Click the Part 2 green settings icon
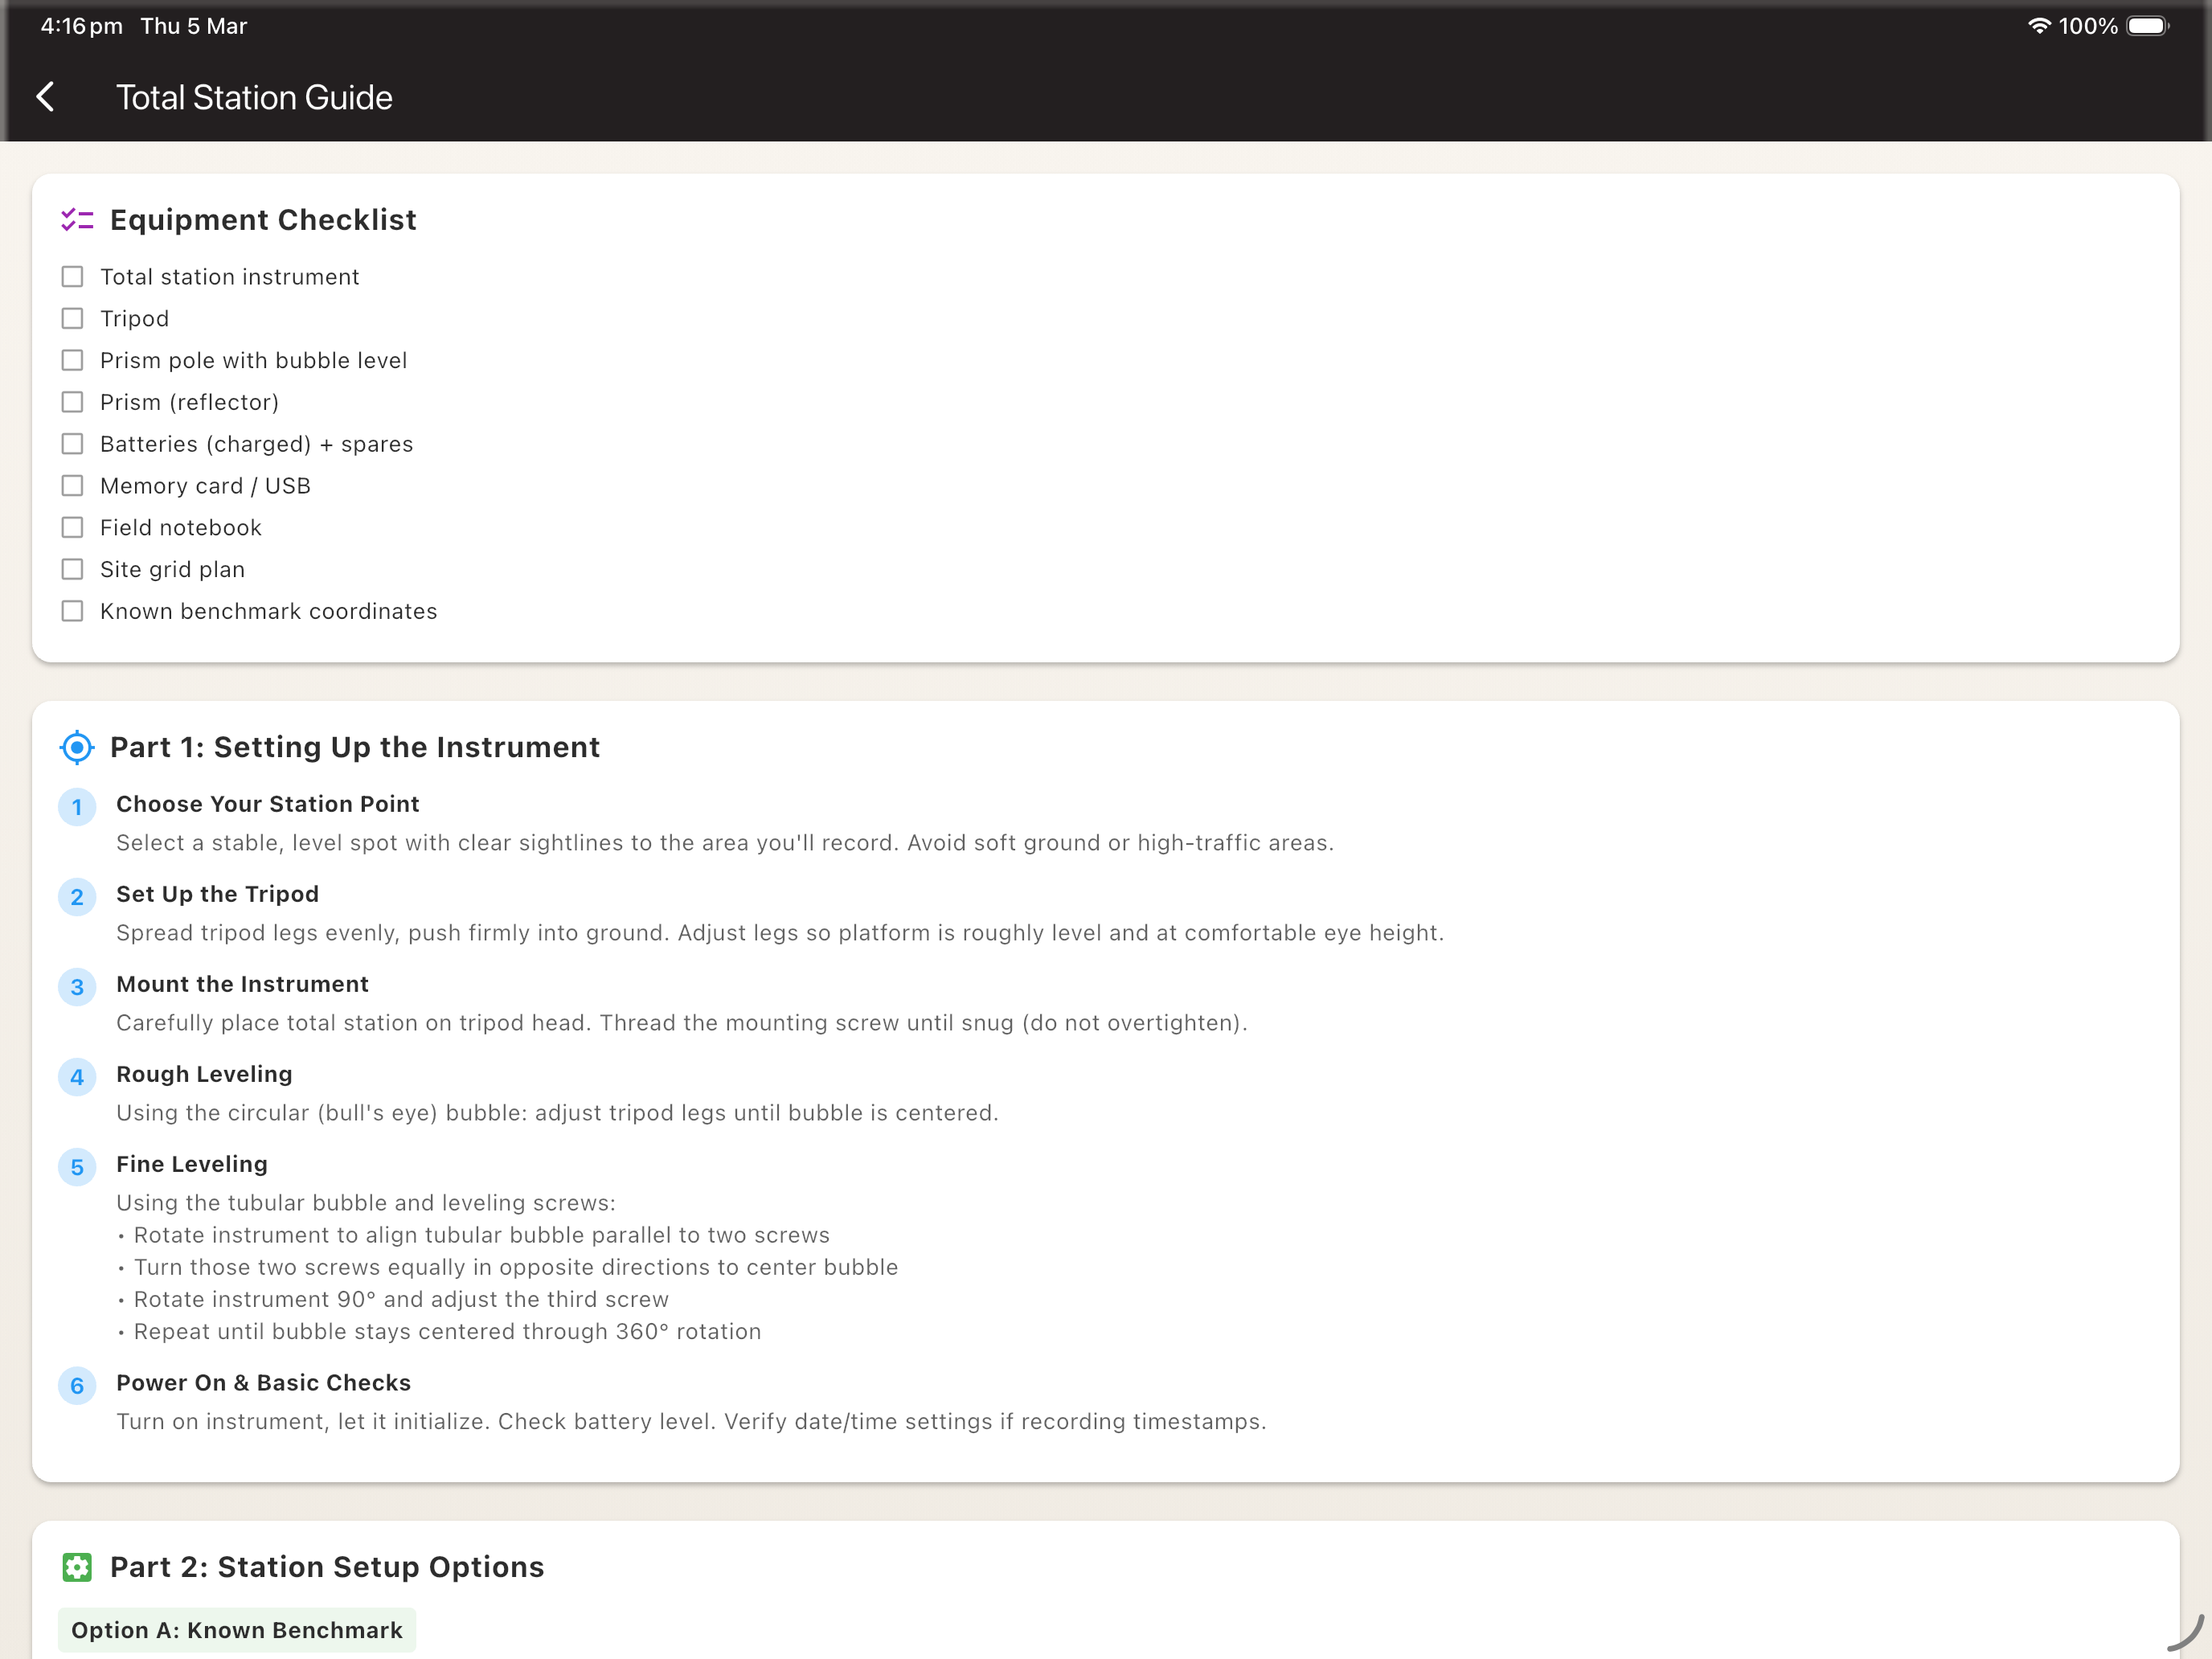This screenshot has width=2212, height=1659. (x=77, y=1567)
